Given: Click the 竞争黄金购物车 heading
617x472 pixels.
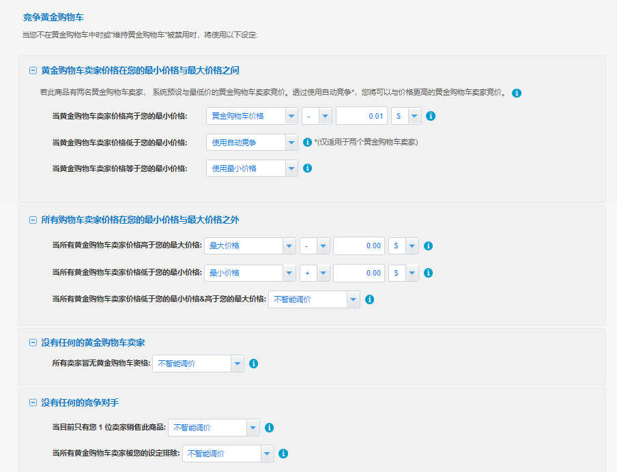Looking at the screenshot, I should (x=53, y=17).
